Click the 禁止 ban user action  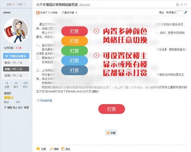point(15,108)
